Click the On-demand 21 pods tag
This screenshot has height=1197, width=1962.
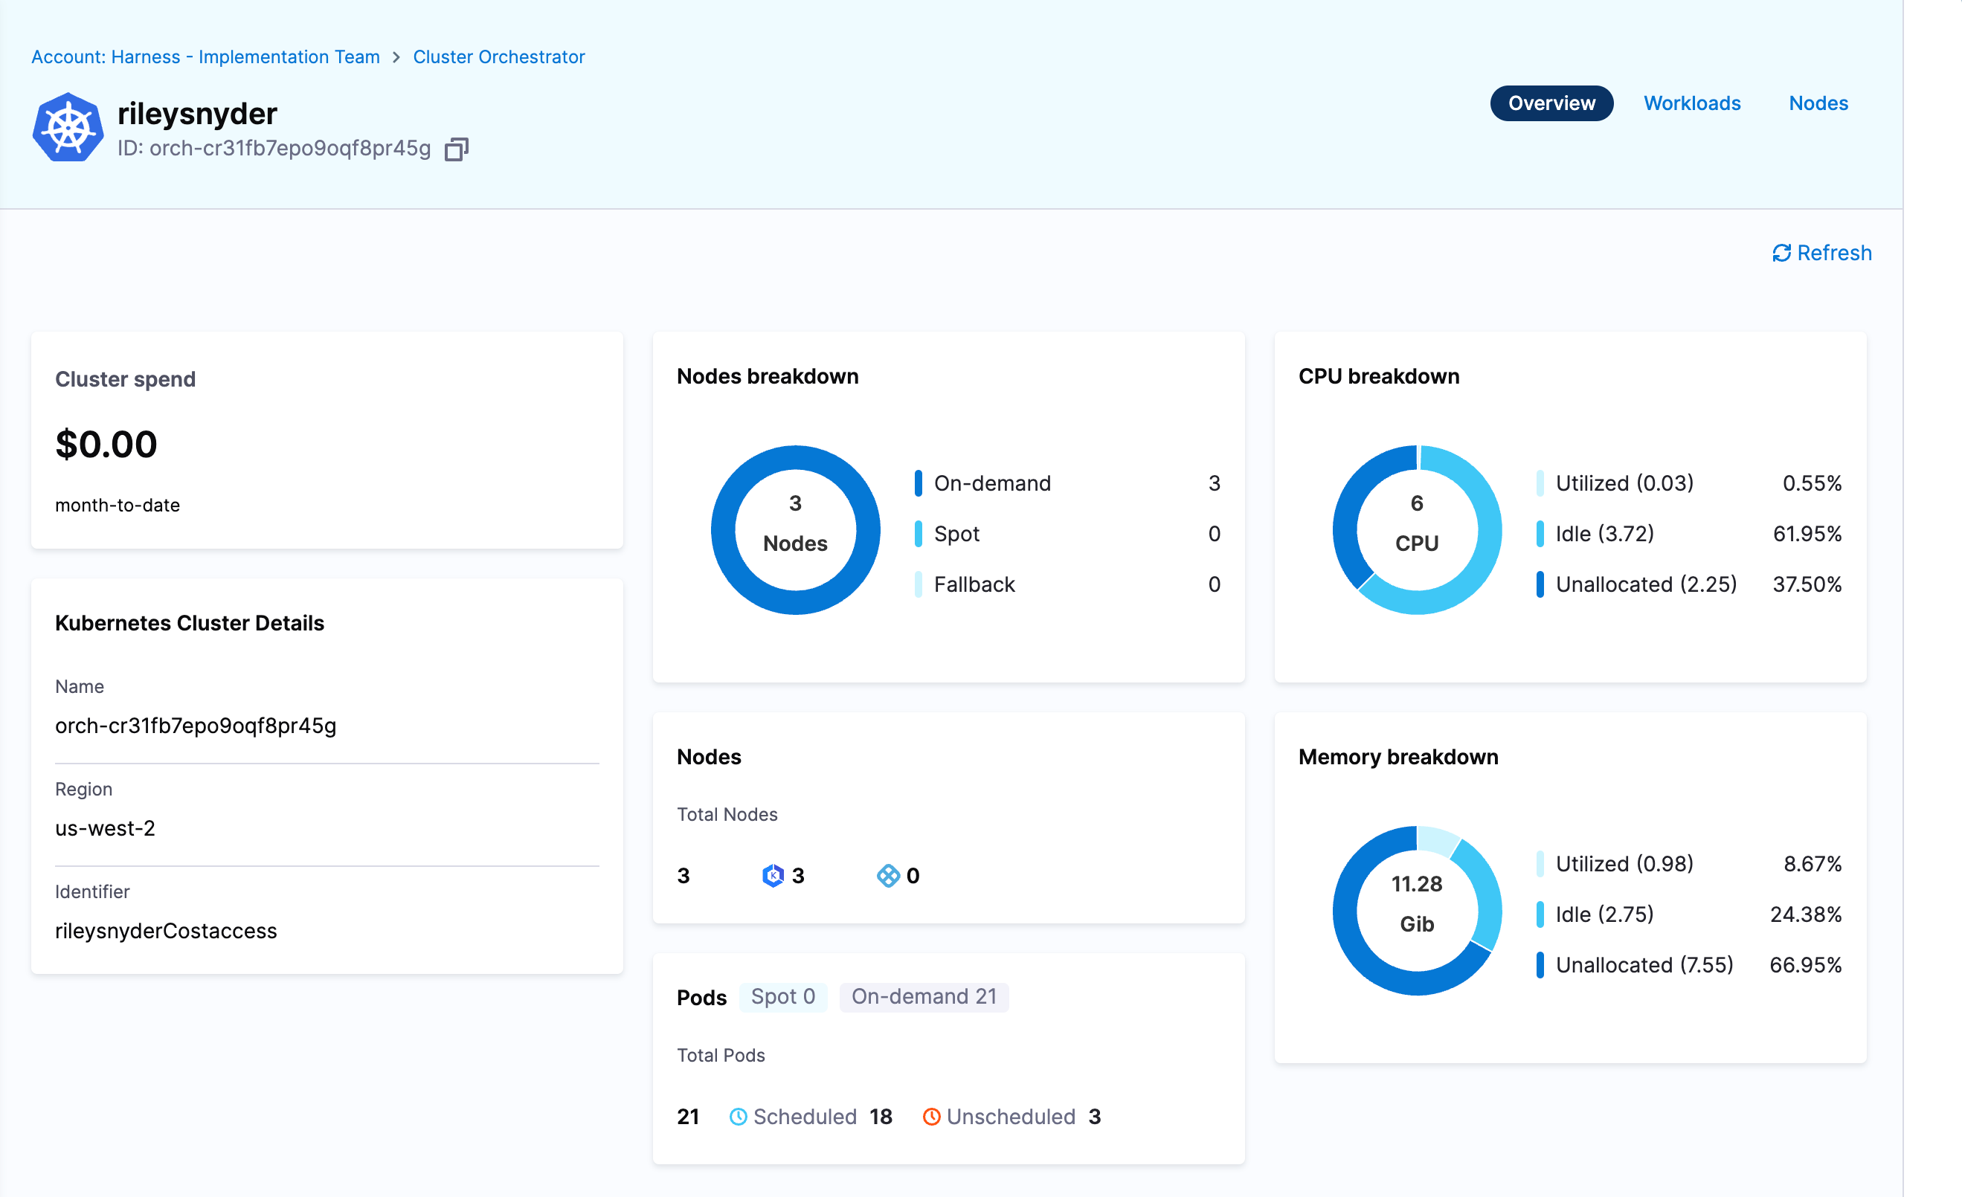[x=924, y=996]
